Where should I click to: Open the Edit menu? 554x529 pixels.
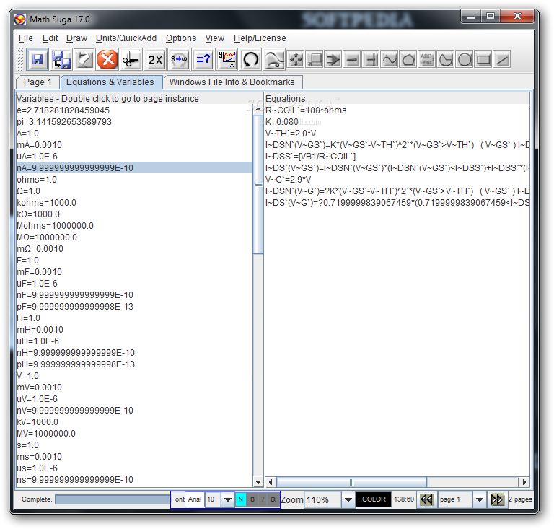50,38
